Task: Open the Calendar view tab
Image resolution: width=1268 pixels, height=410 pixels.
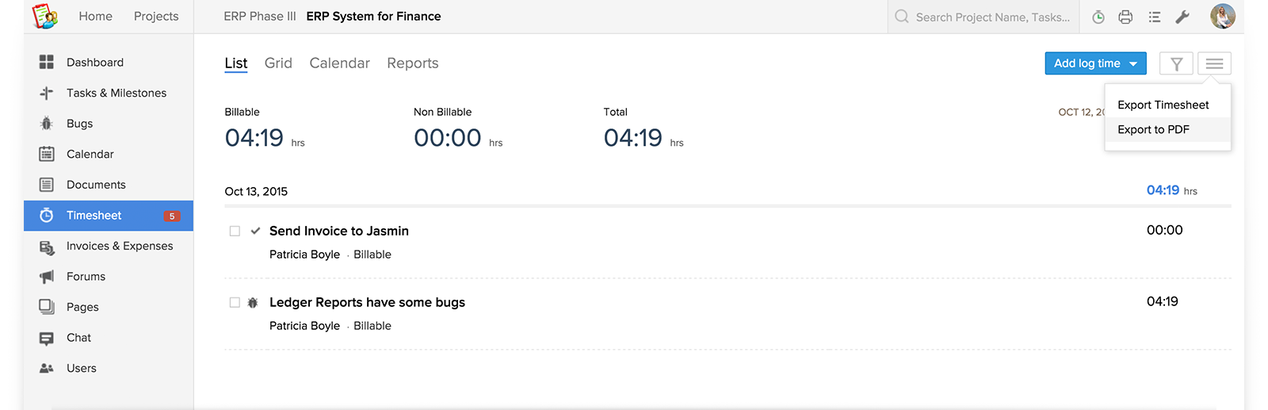Action: [x=339, y=63]
